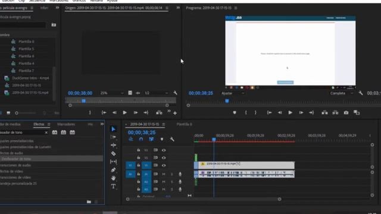Open Program zoom Ajustar dropdown
This screenshot has height=214, width=381.
point(232,93)
